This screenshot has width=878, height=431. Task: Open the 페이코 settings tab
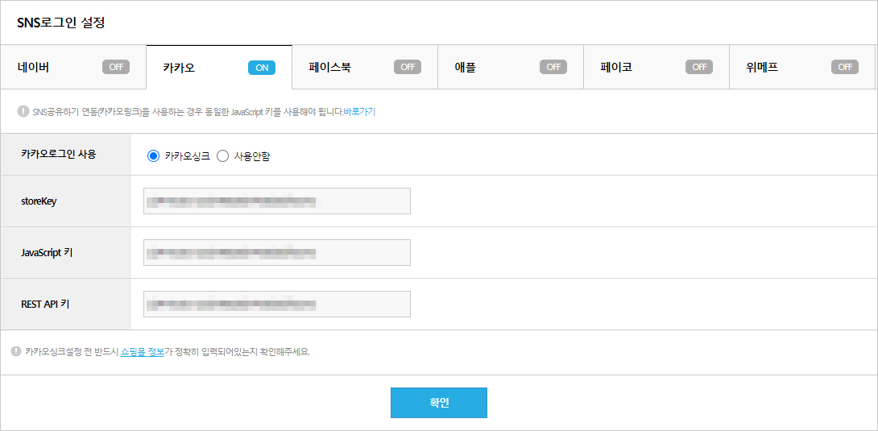tap(616, 67)
